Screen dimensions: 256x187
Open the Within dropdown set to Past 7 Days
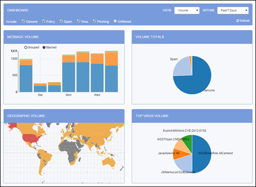point(233,10)
